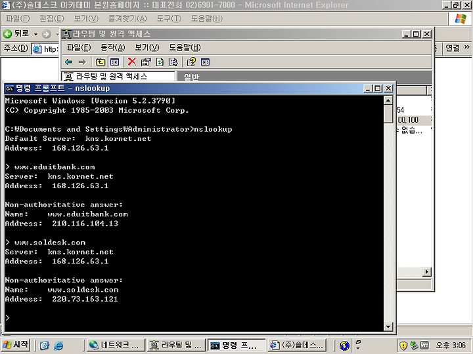Click network connection tray icon
This screenshot has width=473, height=354.
(414, 345)
